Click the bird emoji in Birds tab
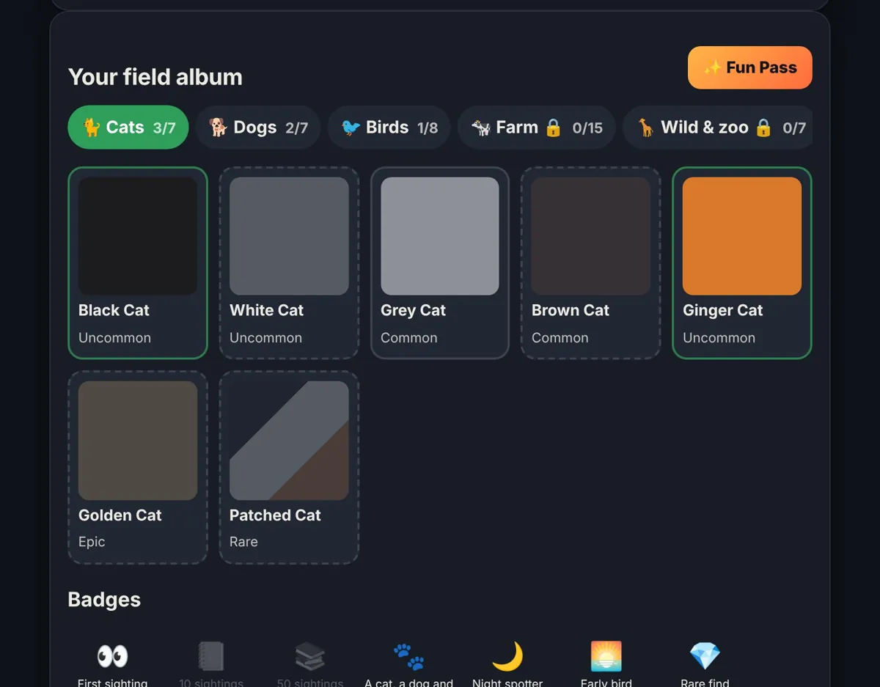The width and height of the screenshot is (880, 687). click(351, 128)
